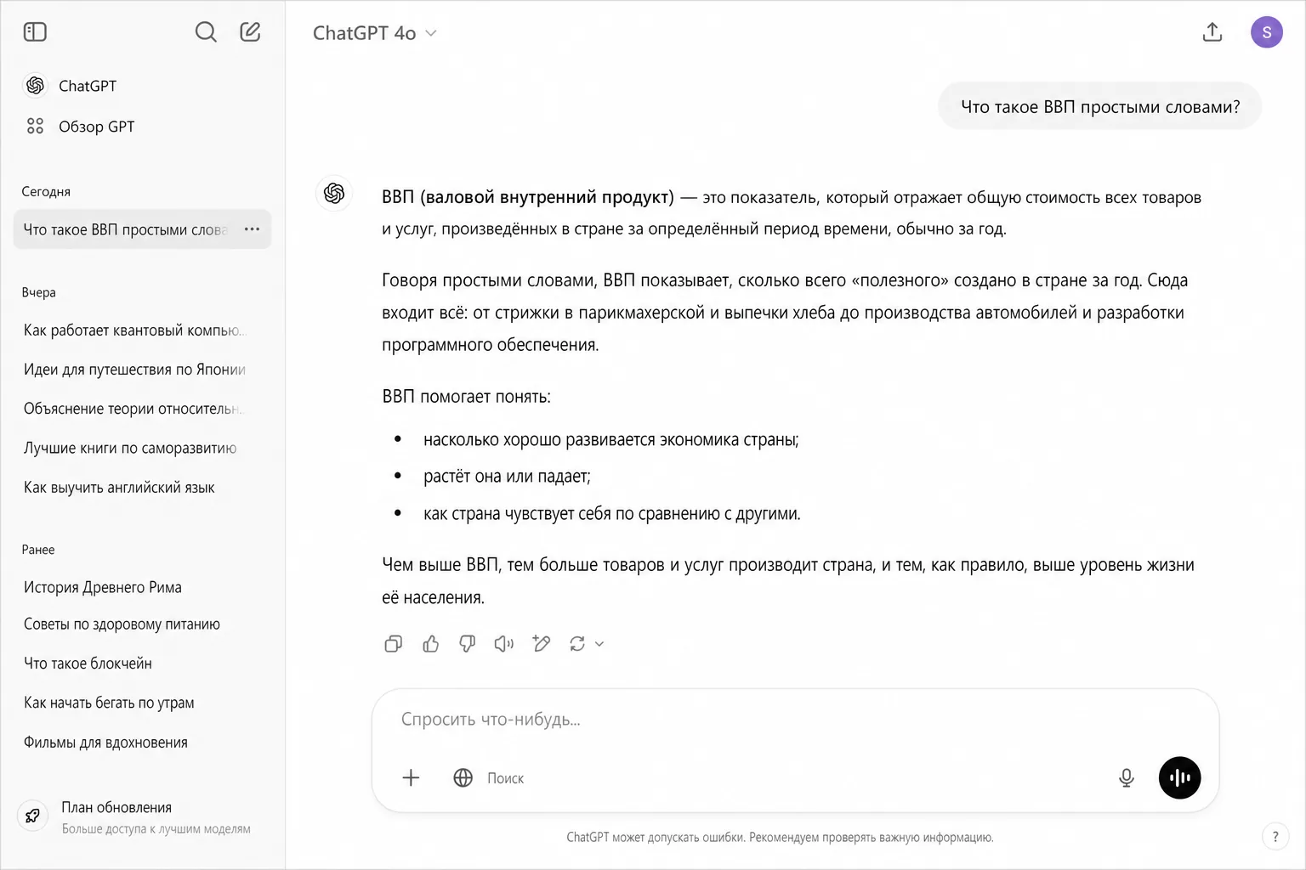This screenshot has width=1306, height=870.
Task: Open help with the question mark button
Action: pos(1275,837)
